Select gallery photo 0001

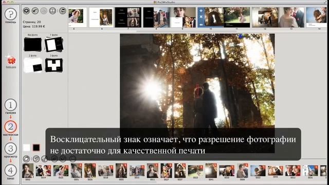coord(77,171)
